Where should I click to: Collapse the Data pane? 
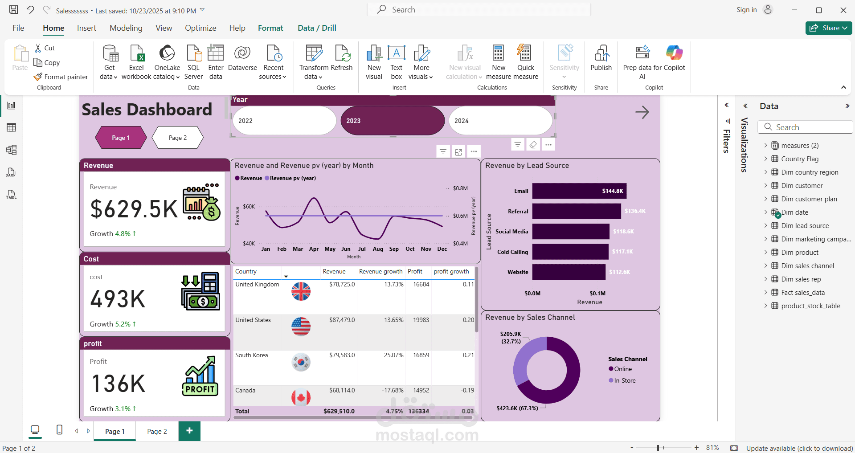click(847, 106)
